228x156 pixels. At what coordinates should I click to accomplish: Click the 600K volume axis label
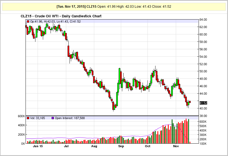(x=21, y=116)
